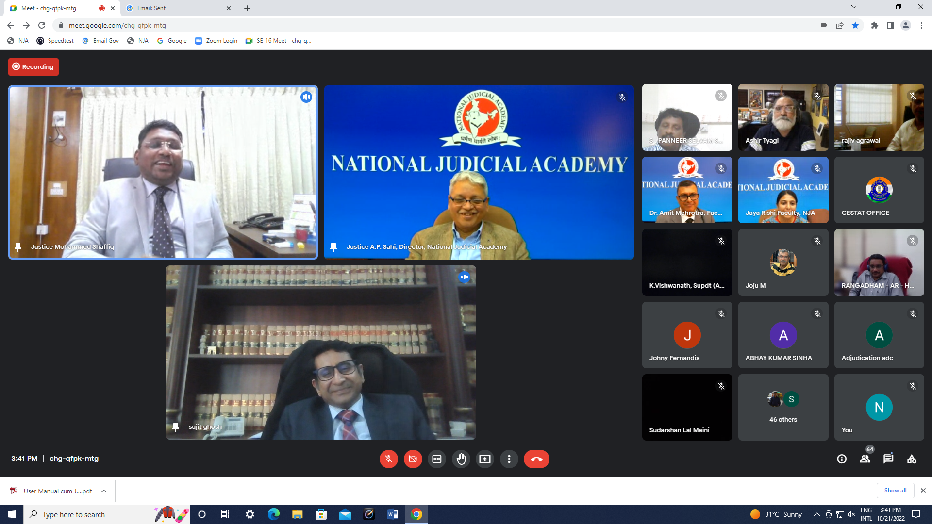Screen dimensions: 932x524
Task: Open Microsoft Edge from taskbar
Action: [273, 514]
